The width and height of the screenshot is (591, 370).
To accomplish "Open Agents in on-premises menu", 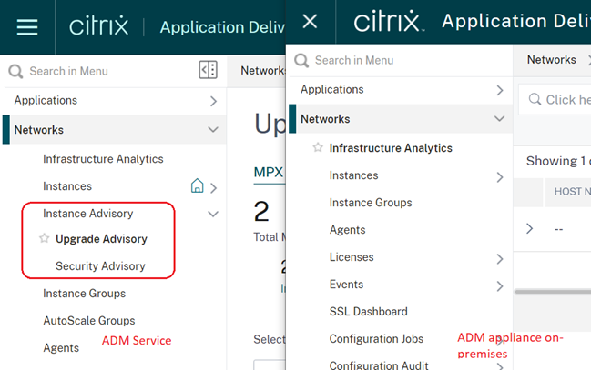I will [x=347, y=230].
